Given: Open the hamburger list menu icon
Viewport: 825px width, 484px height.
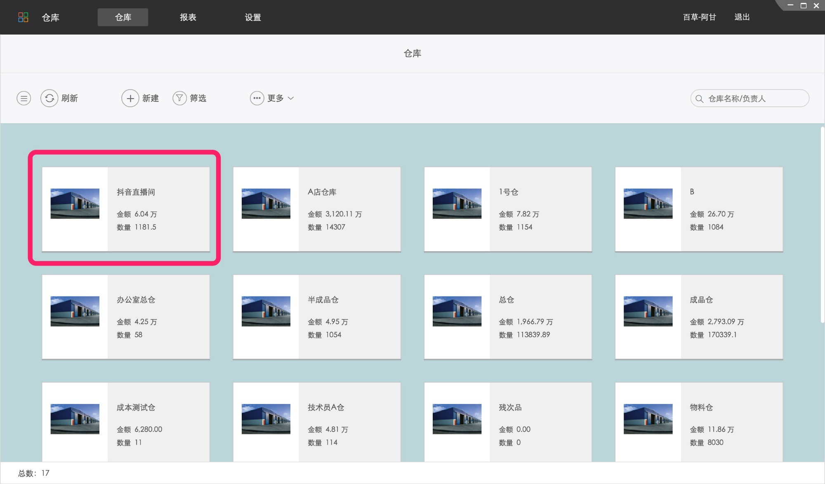Looking at the screenshot, I should pos(24,98).
